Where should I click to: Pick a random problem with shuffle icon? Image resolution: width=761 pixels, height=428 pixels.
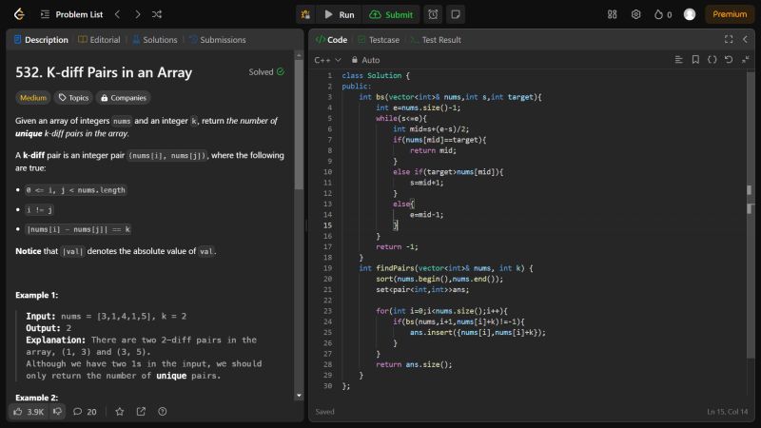click(157, 14)
